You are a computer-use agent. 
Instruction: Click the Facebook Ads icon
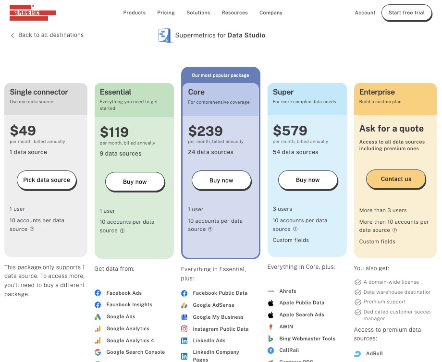point(98,293)
